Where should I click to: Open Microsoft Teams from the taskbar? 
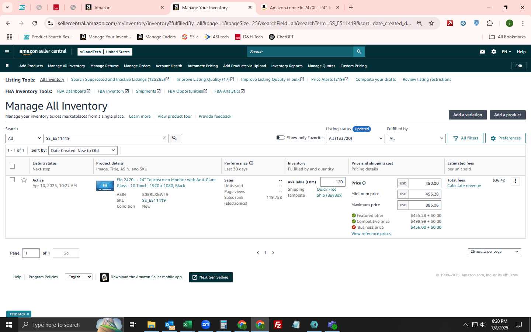point(332,325)
